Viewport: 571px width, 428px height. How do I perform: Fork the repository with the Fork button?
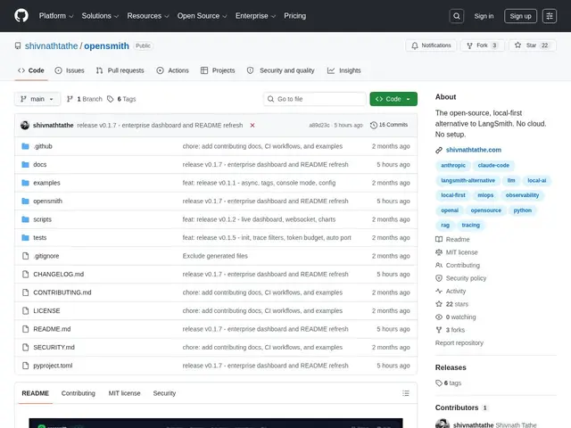[482, 45]
